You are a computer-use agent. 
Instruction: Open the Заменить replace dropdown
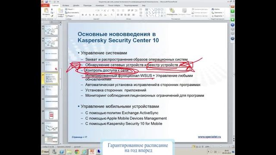[217, 12]
